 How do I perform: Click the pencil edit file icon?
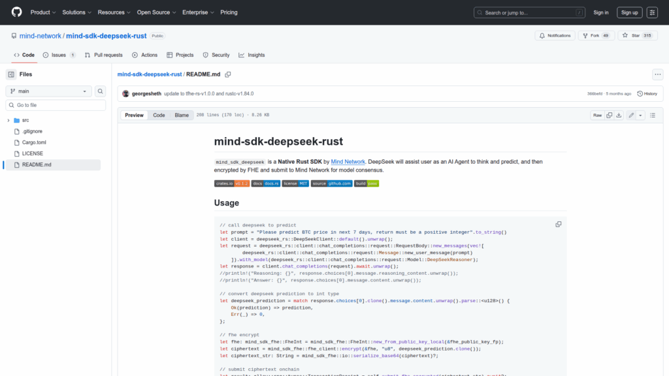click(x=631, y=115)
